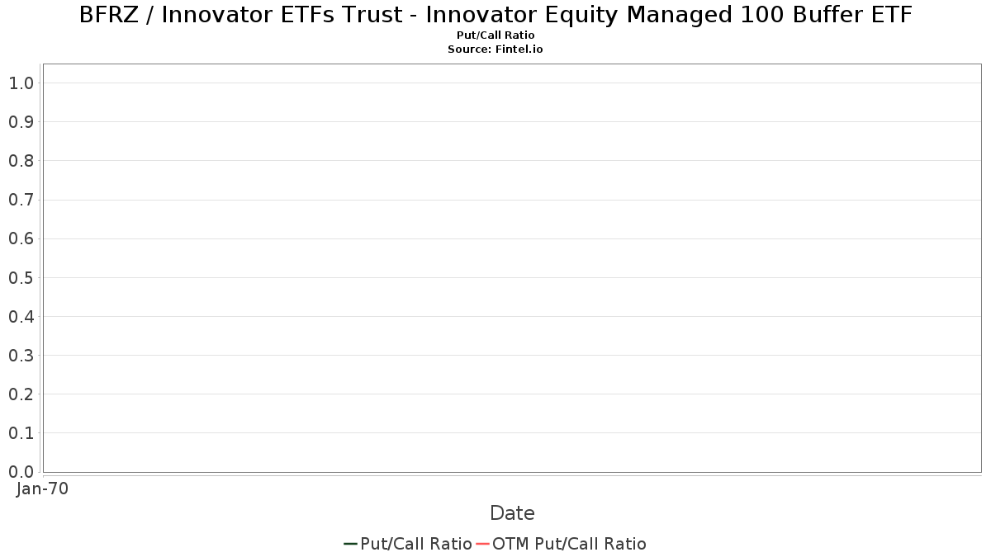Click the dark green legend line swatch
Screen dimensions: 991x557
(x=350, y=544)
